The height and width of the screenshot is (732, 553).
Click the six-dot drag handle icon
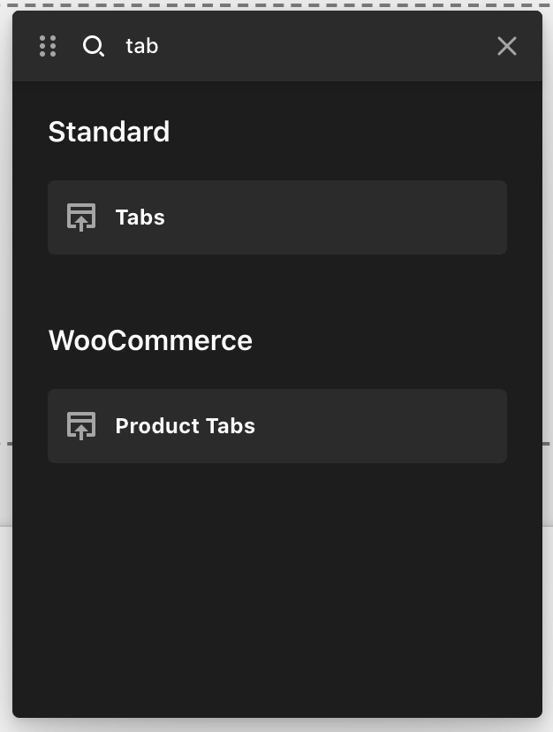pos(48,46)
